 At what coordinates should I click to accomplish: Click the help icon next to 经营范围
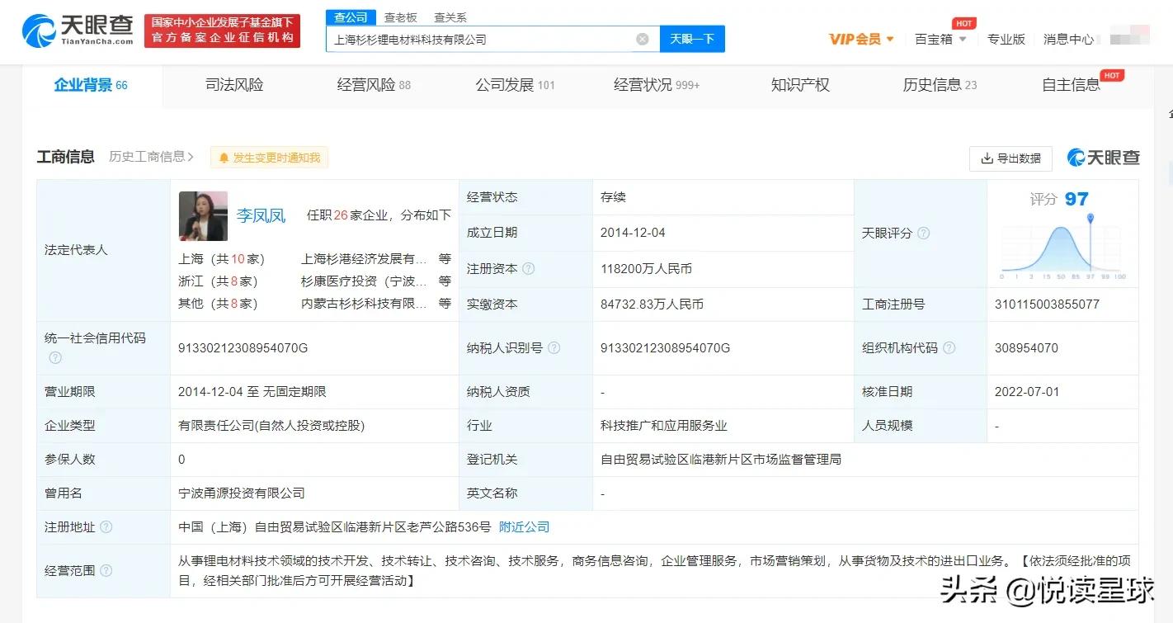[x=106, y=570]
